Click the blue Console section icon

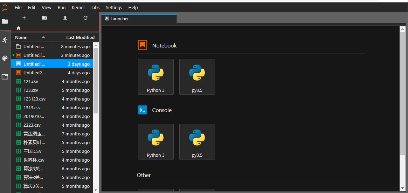[x=142, y=110]
